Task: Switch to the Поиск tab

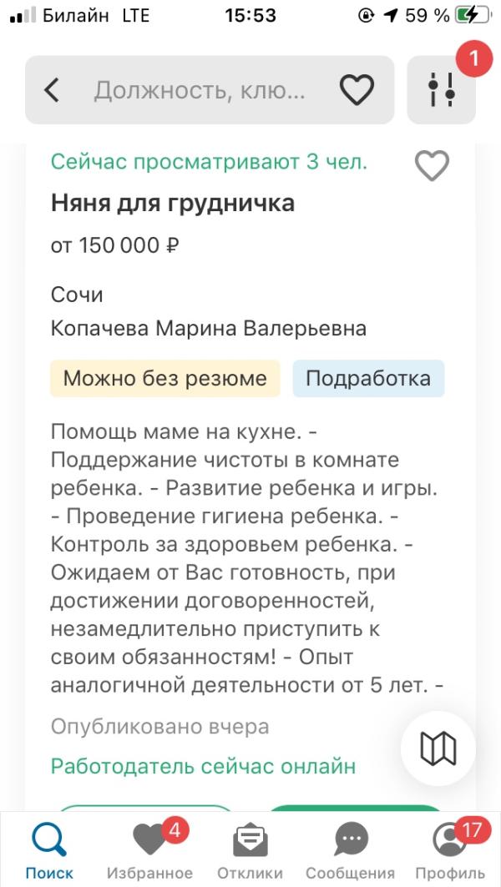Action: coord(49,850)
